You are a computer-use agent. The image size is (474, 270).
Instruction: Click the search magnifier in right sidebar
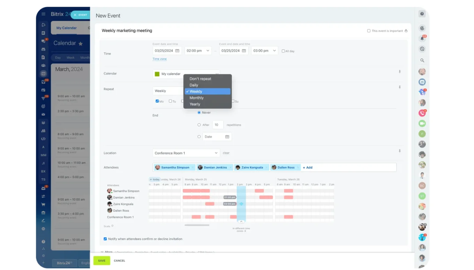422,61
